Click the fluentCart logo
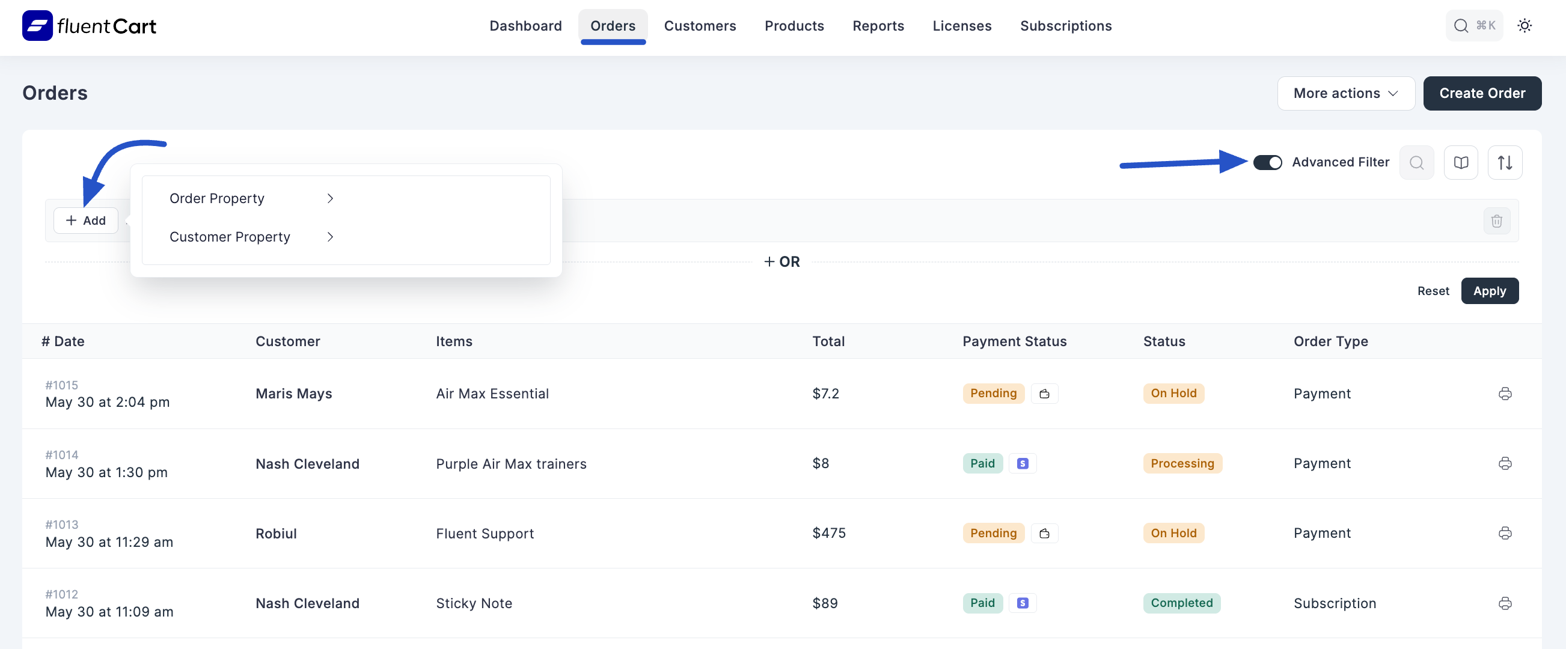 pyautogui.click(x=89, y=25)
